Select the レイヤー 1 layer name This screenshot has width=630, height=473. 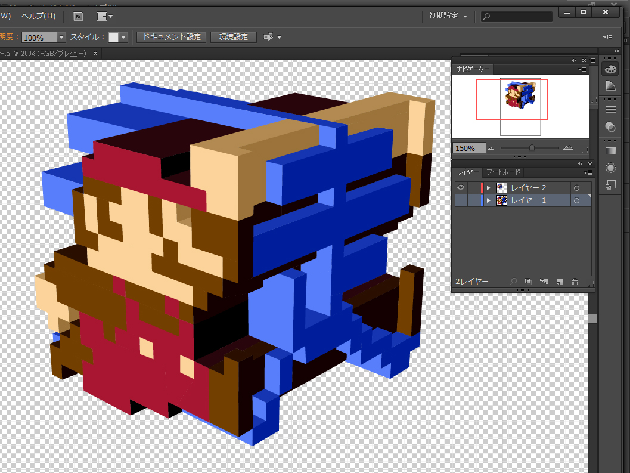coord(528,200)
